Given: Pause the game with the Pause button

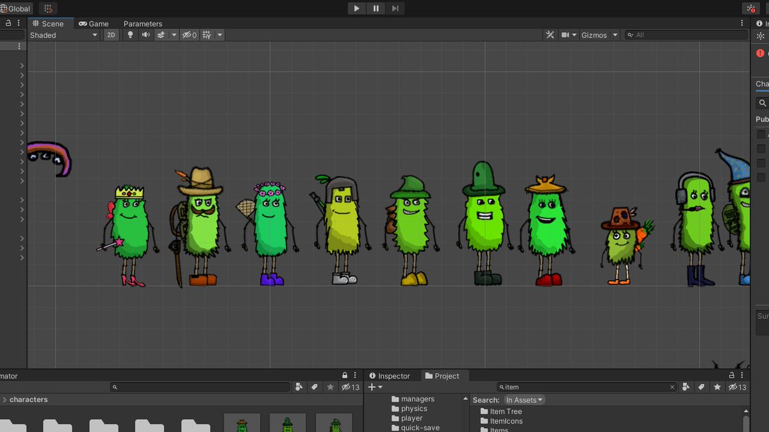Looking at the screenshot, I should point(376,8).
